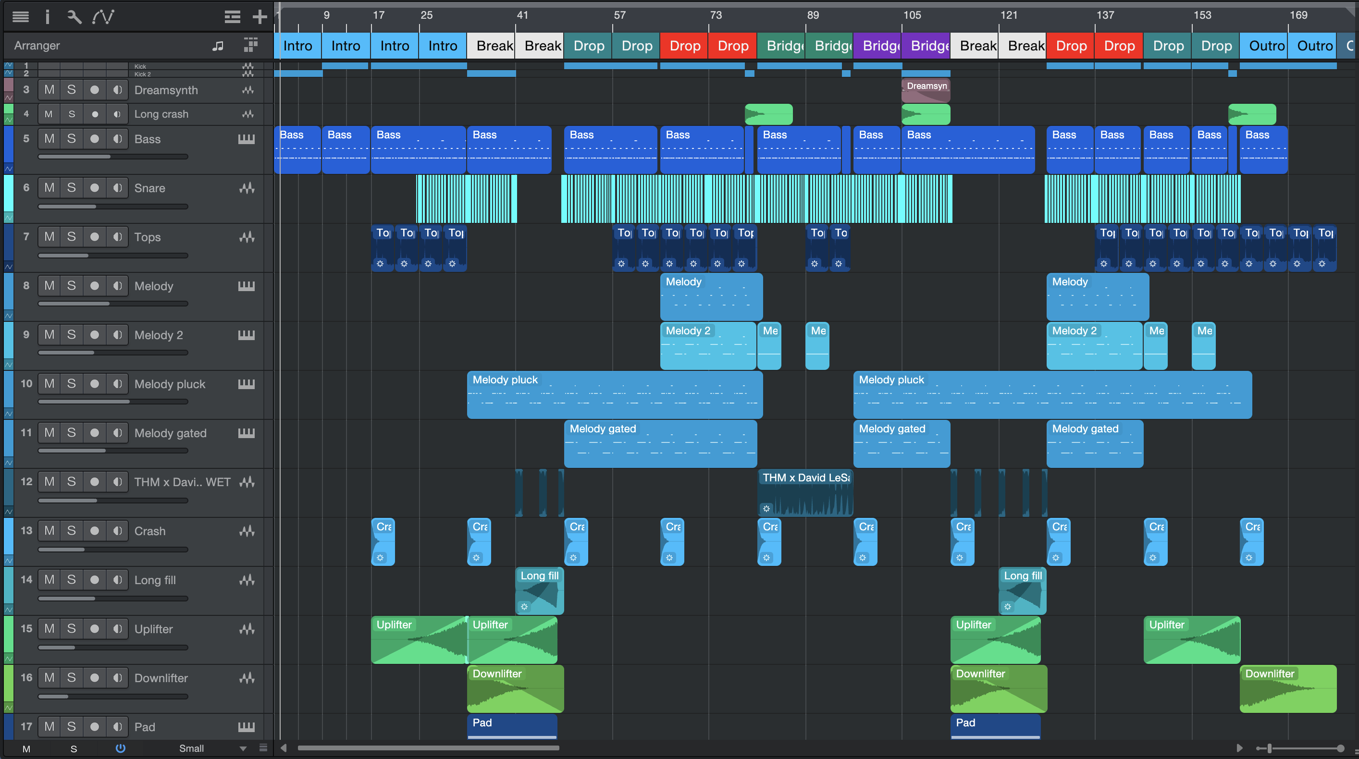The image size is (1359, 759).
Task: Click the Pad instrument keyboard icon
Action: tap(247, 727)
